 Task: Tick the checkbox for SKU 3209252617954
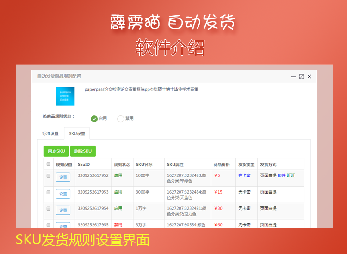(49, 208)
